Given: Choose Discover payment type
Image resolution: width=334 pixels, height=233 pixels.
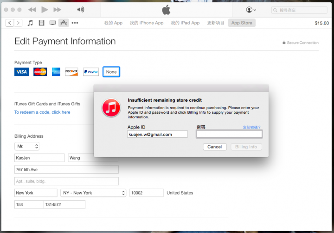Looking at the screenshot, I should (71, 72).
